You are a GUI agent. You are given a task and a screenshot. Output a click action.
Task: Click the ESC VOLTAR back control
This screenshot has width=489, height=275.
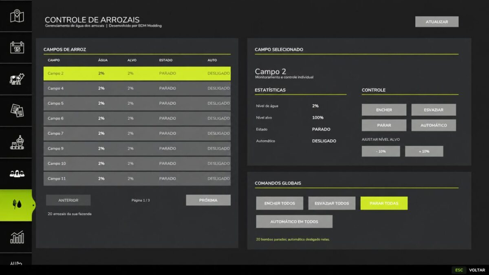468,270
